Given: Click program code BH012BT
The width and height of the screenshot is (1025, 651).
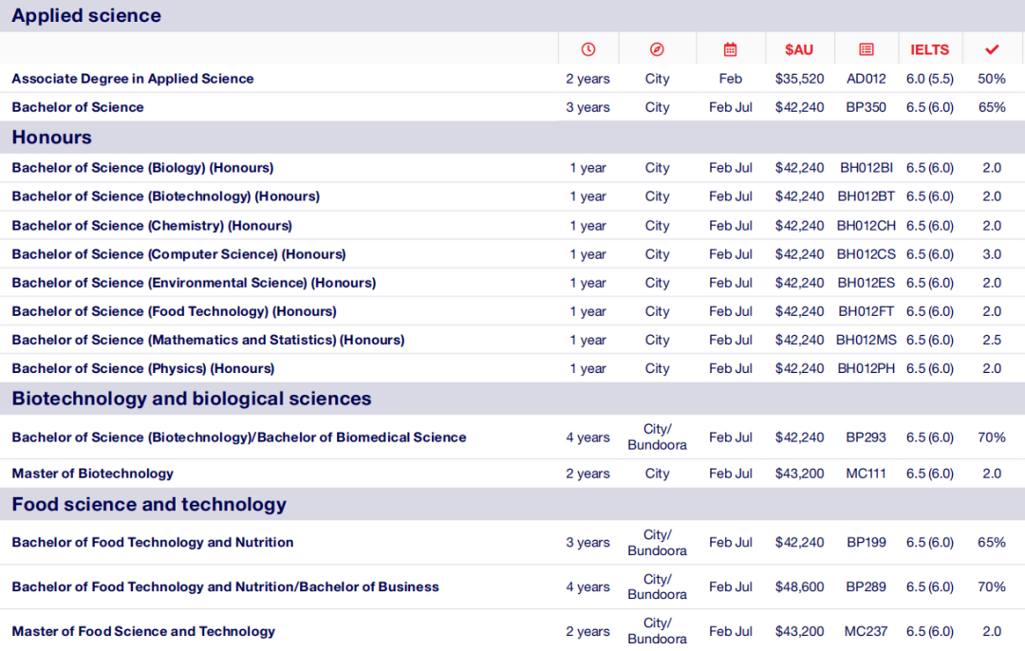Looking at the screenshot, I should 867,196.
